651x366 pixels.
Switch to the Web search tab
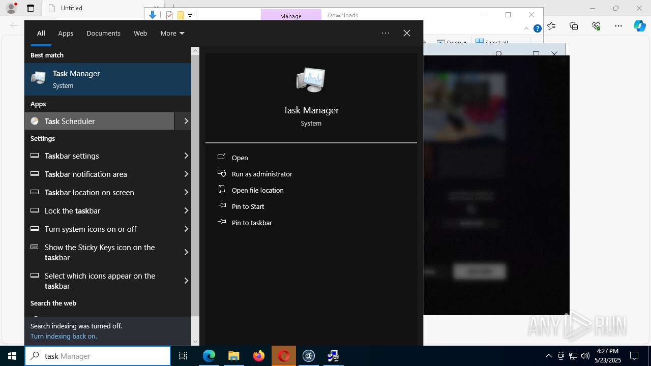(x=140, y=33)
